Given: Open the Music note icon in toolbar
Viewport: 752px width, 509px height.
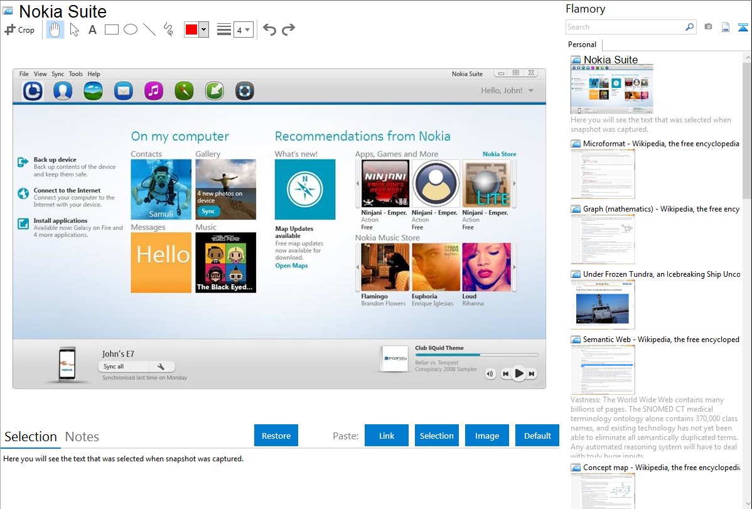Looking at the screenshot, I should click(x=153, y=90).
